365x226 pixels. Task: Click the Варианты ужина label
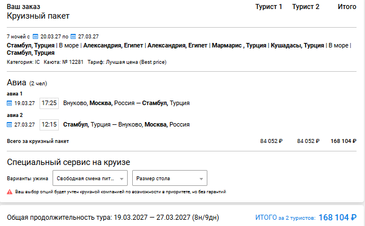click(28, 179)
